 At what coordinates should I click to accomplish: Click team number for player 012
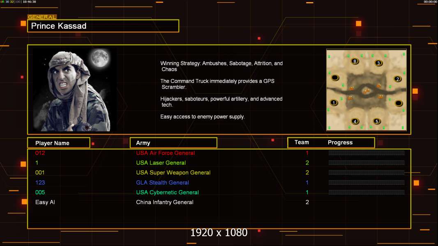(x=307, y=153)
